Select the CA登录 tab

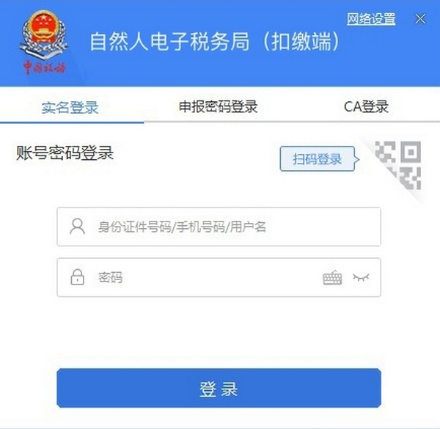click(x=366, y=107)
